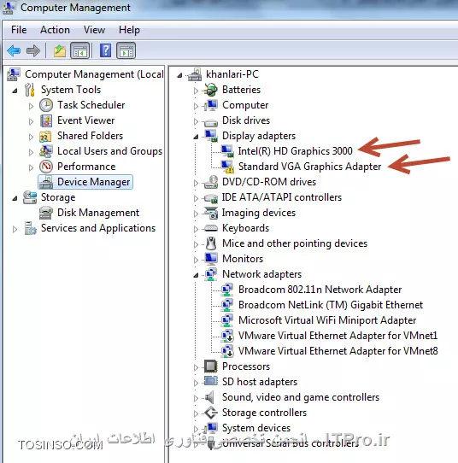Image resolution: width=458 pixels, height=463 pixels.
Task: Collapse the System Tools node
Action: (x=15, y=91)
